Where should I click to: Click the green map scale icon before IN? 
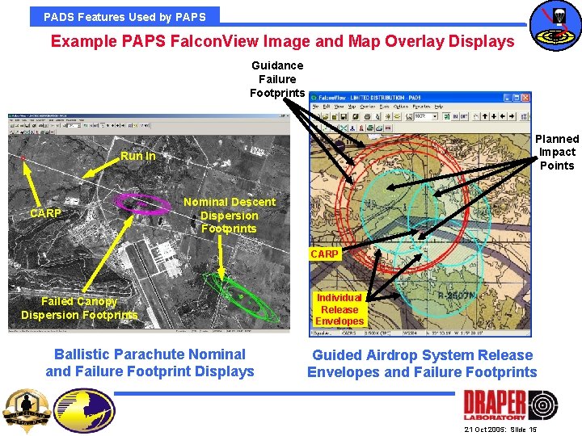446,117
